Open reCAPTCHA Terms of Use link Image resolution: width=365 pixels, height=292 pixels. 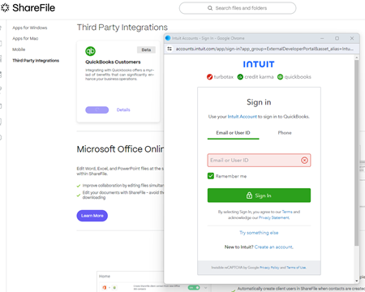[x=296, y=268]
